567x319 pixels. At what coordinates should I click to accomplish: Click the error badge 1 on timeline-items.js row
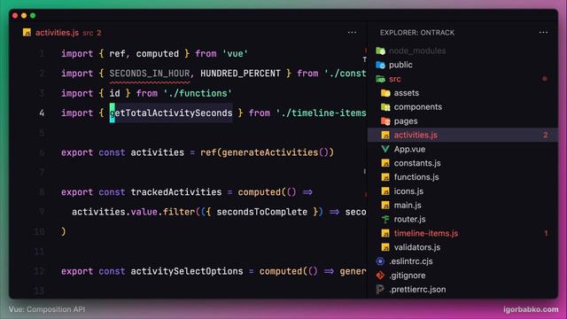pyautogui.click(x=546, y=233)
